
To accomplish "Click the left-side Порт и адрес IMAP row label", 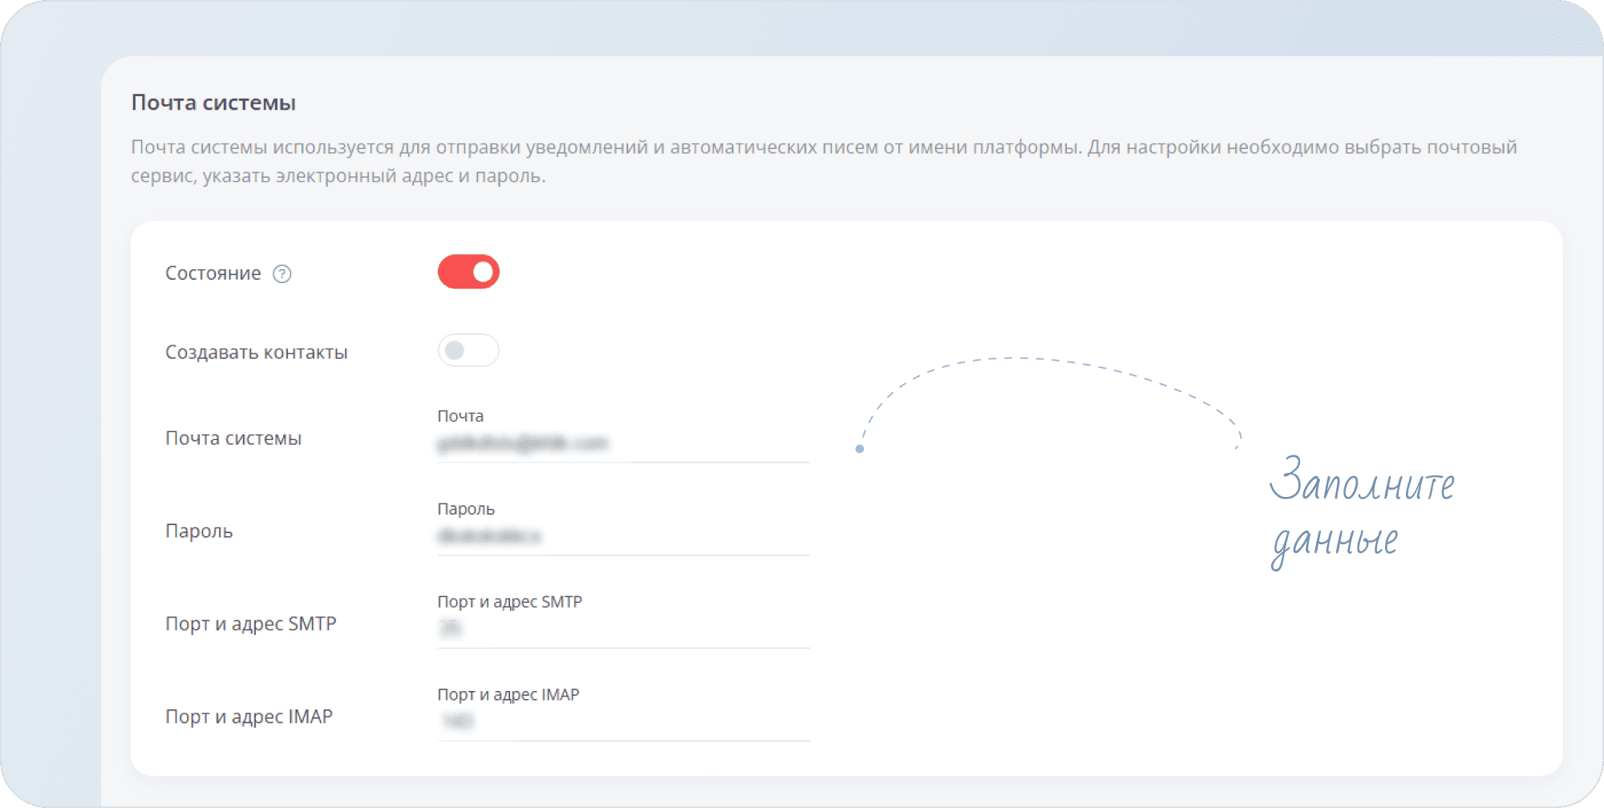I will tap(249, 717).
